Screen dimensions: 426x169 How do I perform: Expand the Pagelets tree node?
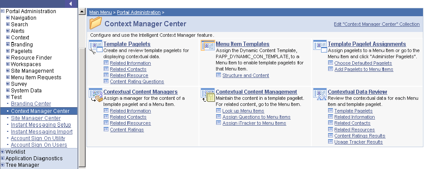pos(8,51)
